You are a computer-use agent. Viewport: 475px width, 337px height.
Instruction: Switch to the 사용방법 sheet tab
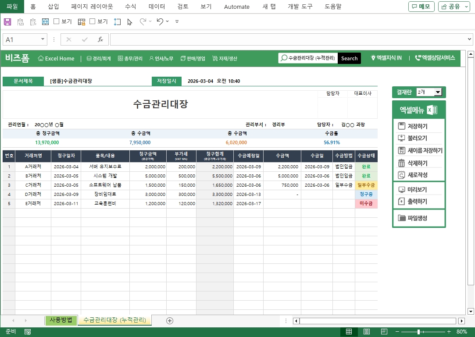(x=61, y=320)
